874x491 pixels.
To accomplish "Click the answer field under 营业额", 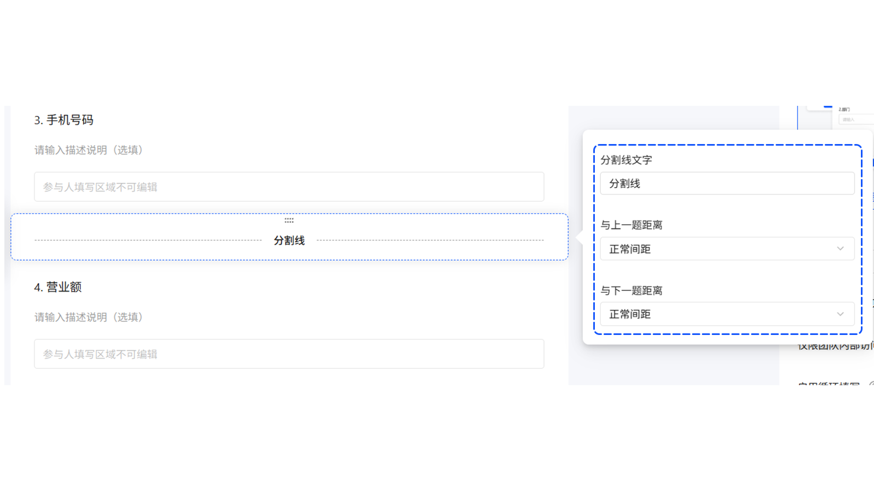I will [x=289, y=354].
